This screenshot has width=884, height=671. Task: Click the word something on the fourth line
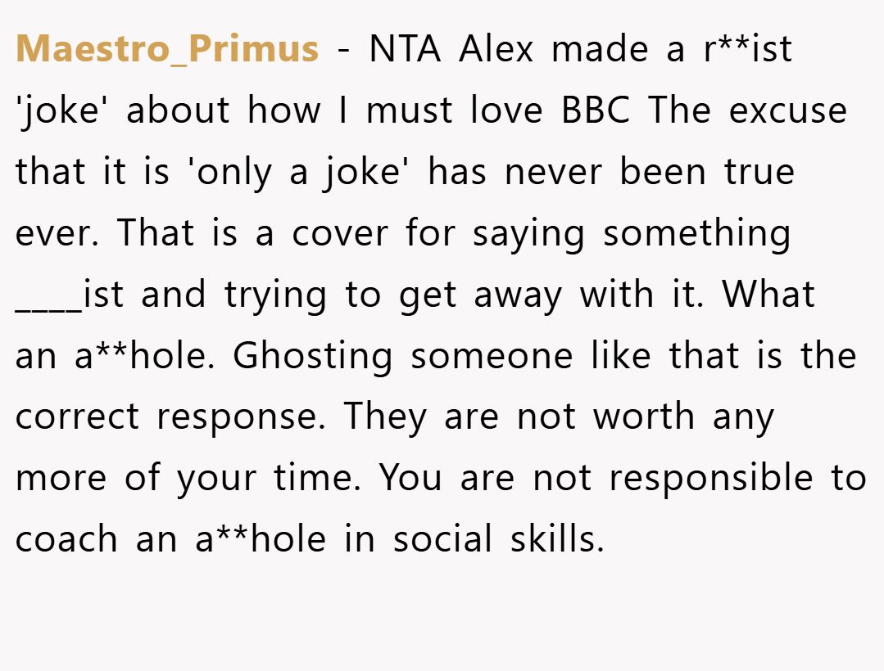click(x=697, y=233)
